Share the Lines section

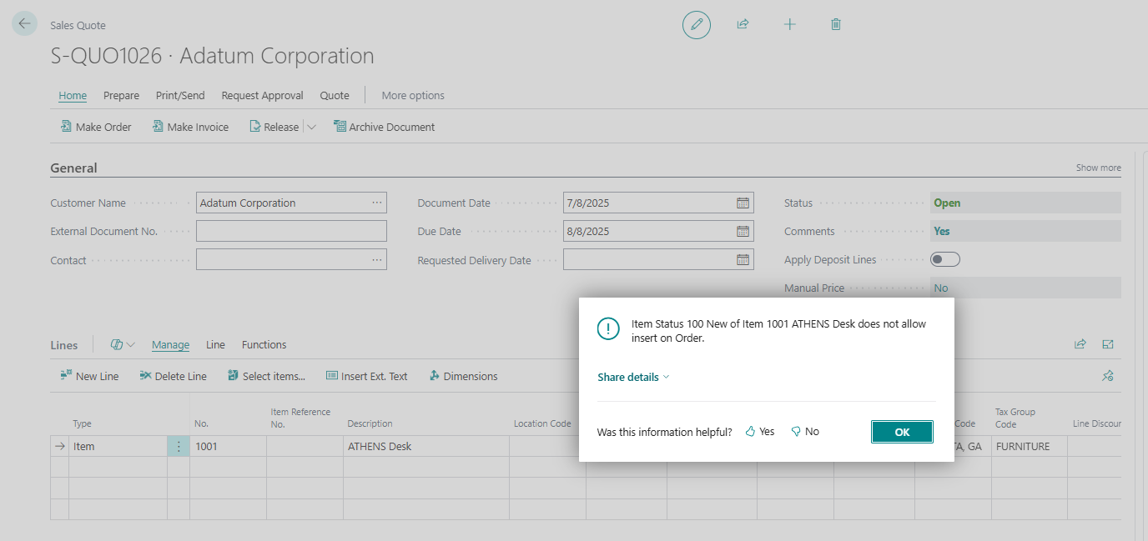pos(1080,344)
